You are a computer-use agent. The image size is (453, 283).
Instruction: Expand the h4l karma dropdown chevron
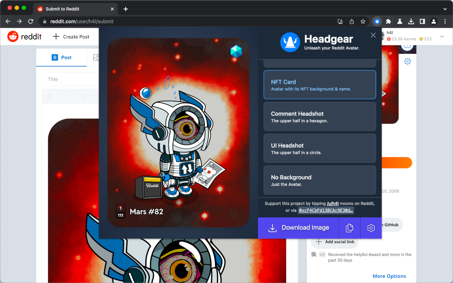point(442,36)
